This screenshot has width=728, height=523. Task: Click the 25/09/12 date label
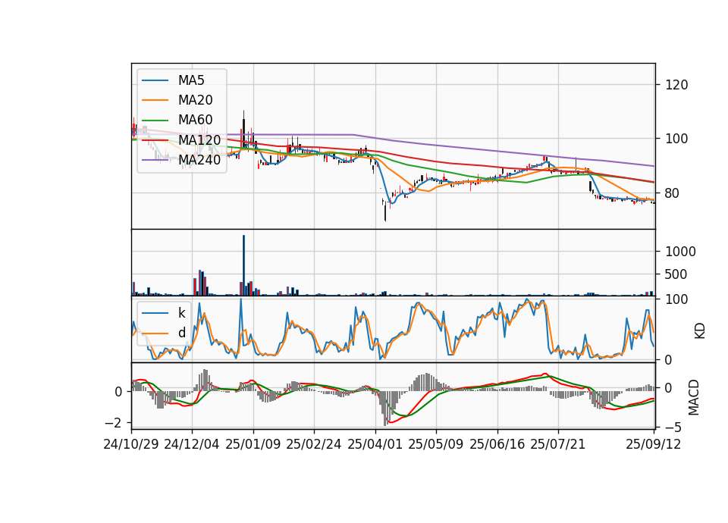coord(654,445)
